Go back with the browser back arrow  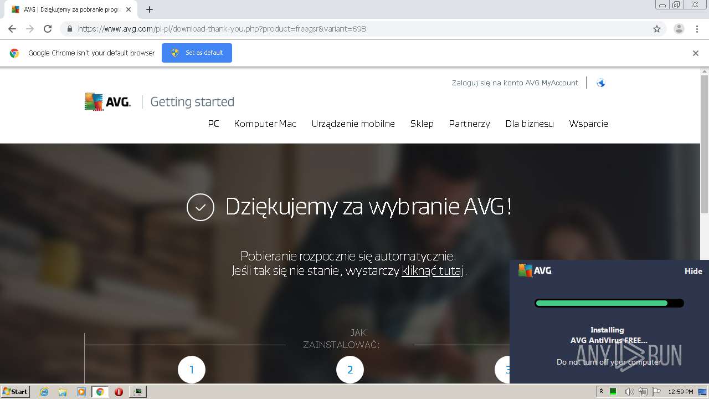12,29
